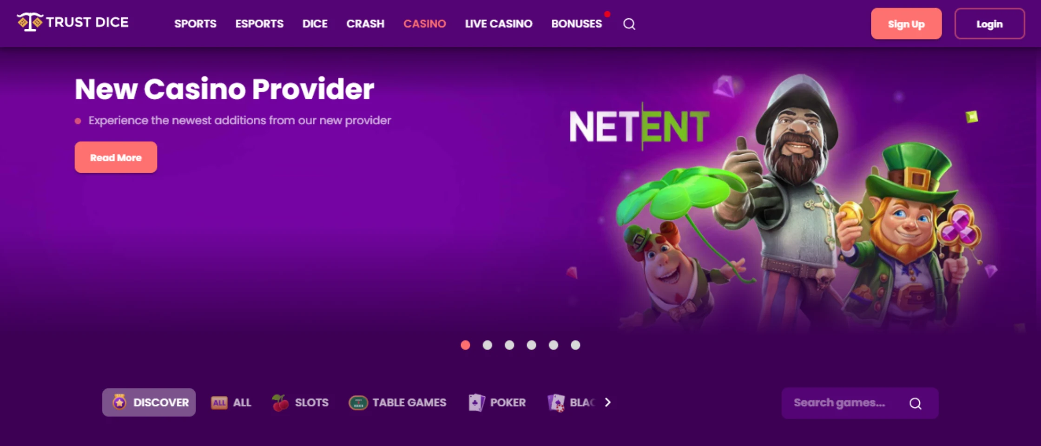1041x446 pixels.
Task: Switch to the second banner slide dot
Action: (487, 345)
